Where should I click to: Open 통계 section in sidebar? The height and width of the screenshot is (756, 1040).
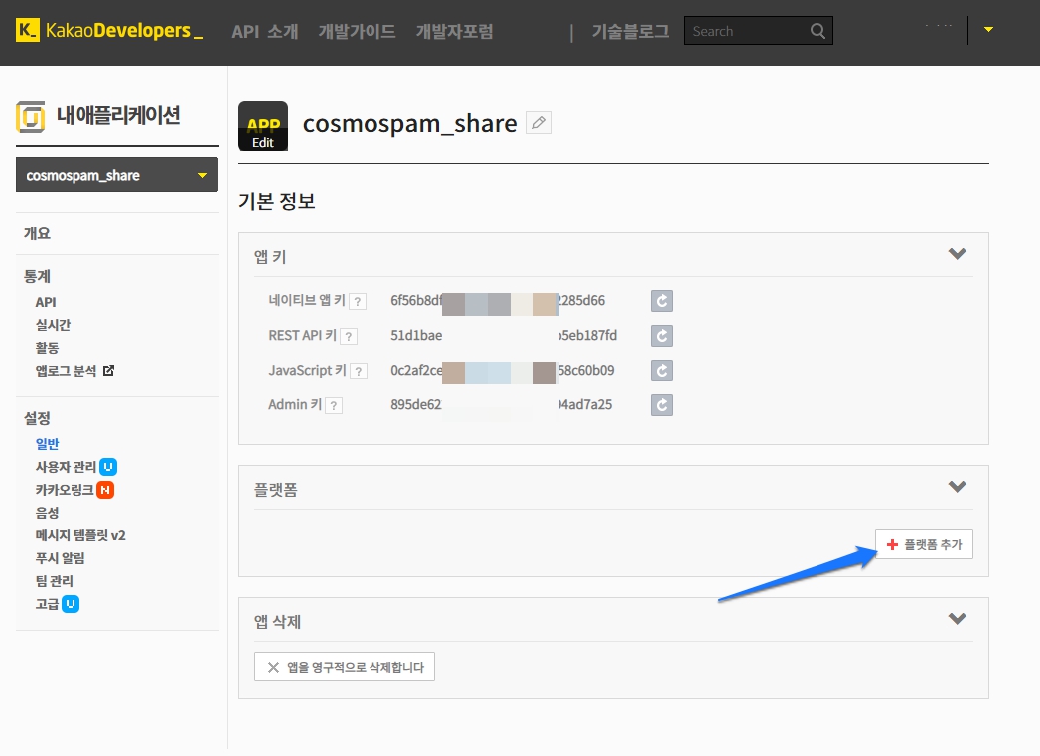click(x=37, y=276)
